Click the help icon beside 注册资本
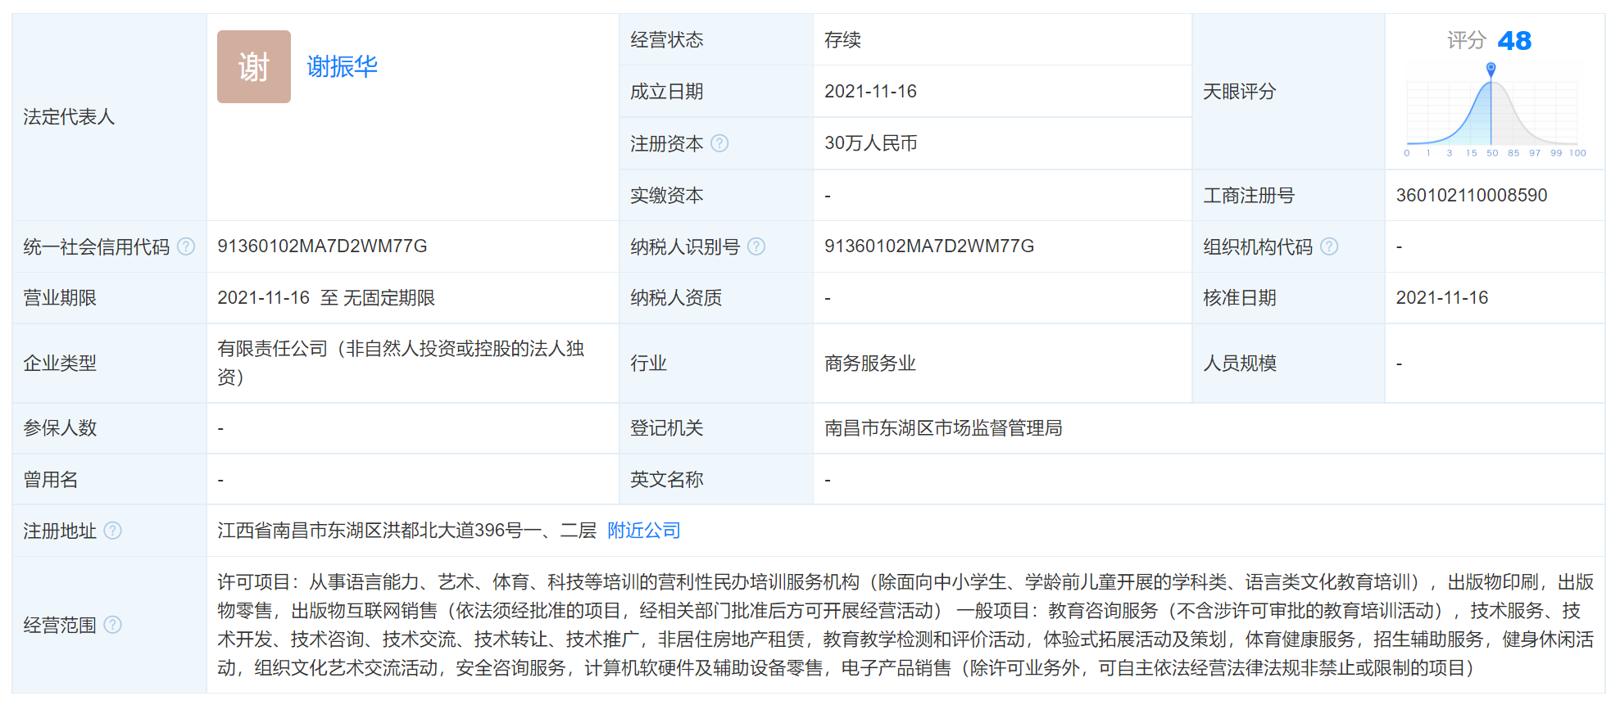Viewport: 1611px width, 705px height. click(719, 143)
